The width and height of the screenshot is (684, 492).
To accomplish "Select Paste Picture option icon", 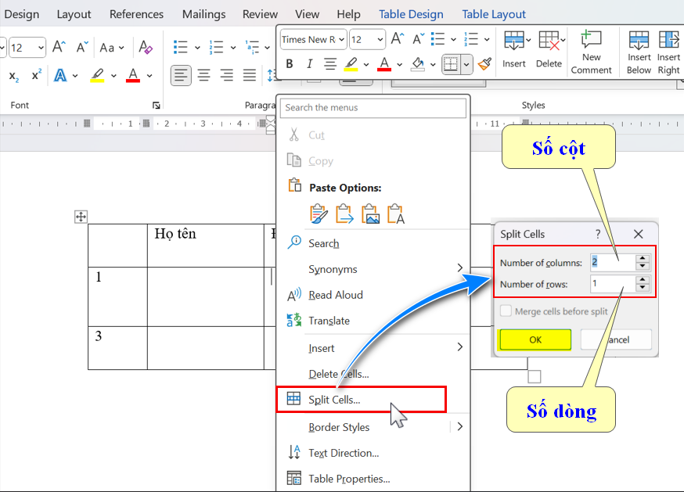I will (370, 214).
